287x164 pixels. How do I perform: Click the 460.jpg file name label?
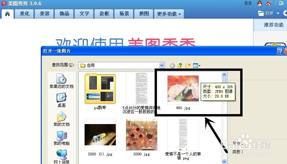183,108
